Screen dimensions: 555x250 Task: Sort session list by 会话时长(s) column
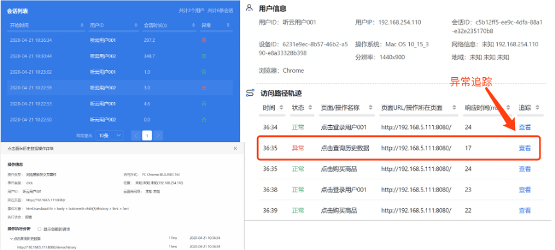[x=193, y=26]
